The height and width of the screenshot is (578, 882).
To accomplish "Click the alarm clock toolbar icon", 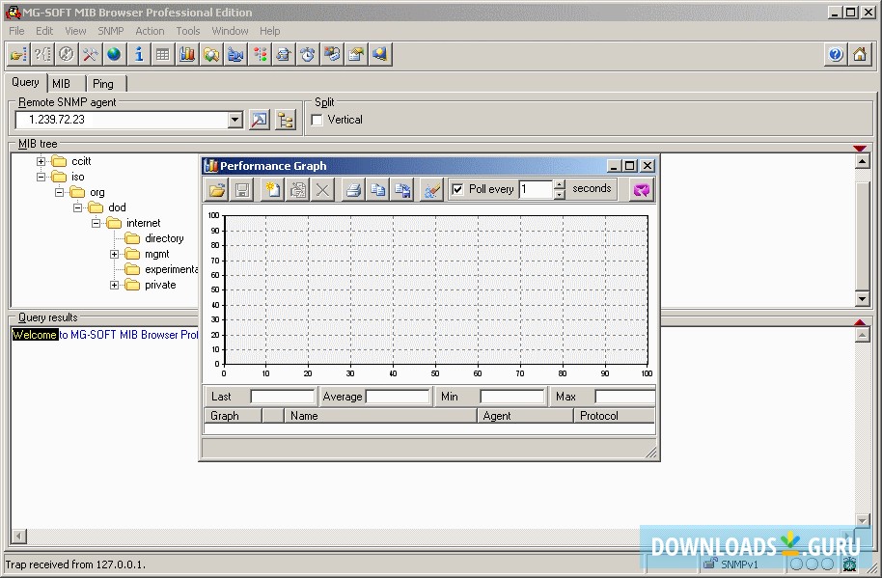I will click(x=308, y=55).
